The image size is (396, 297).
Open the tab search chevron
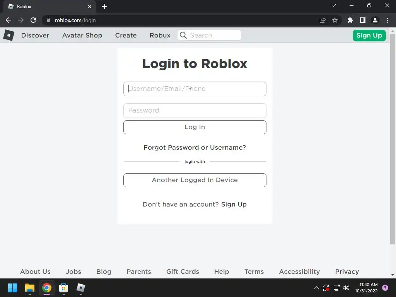pyautogui.click(x=334, y=5)
